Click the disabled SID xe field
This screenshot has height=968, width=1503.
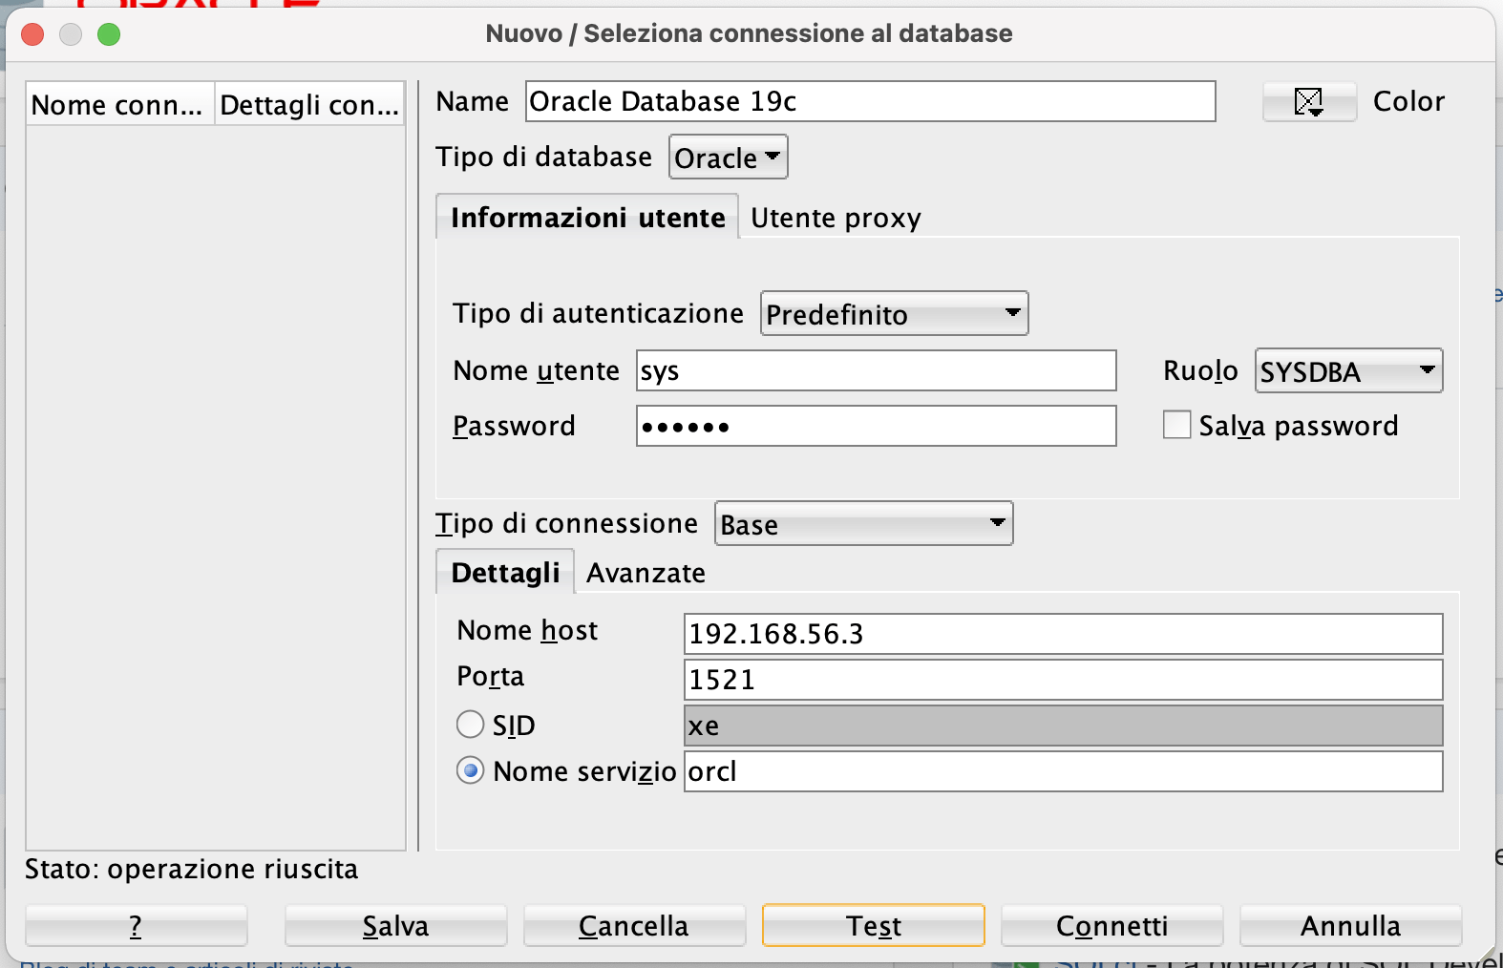[1063, 726]
